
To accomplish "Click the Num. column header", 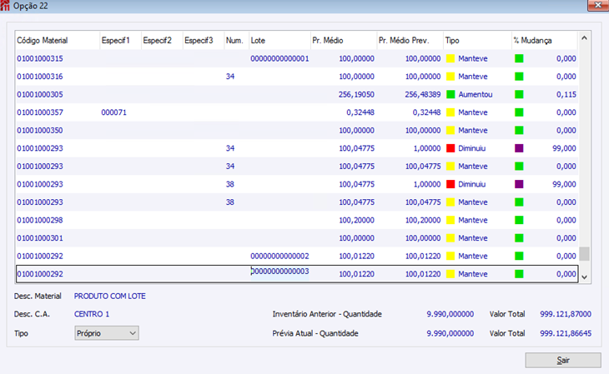I will point(237,40).
